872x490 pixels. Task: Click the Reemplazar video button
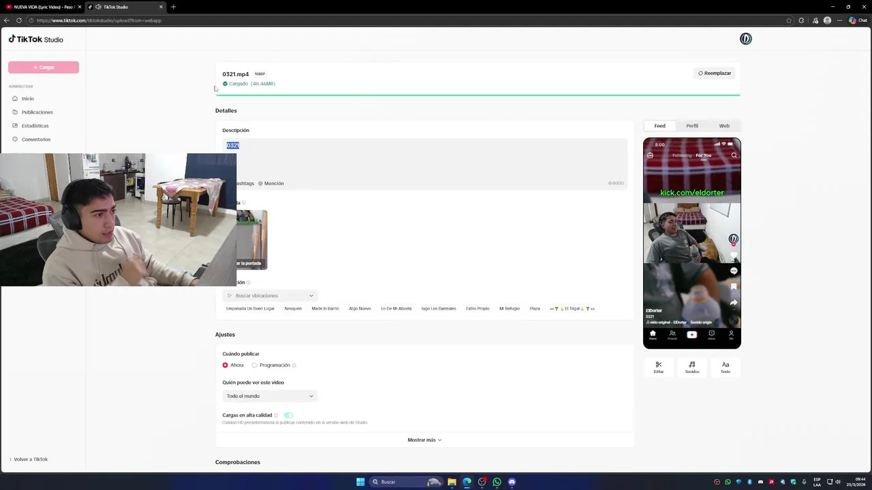click(715, 73)
